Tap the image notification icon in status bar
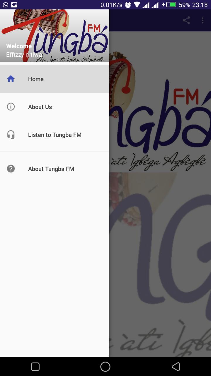Image resolution: width=211 pixels, height=376 pixels. pos(14,5)
